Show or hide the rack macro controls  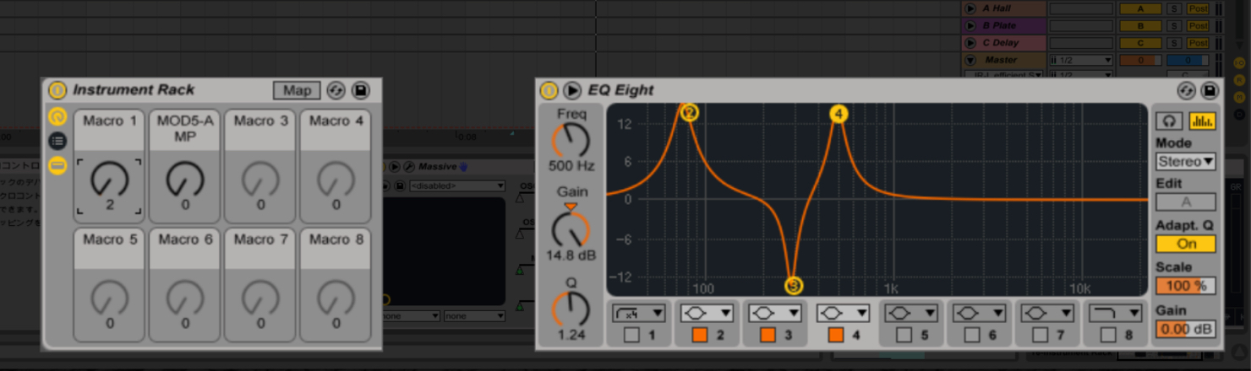pyautogui.click(x=57, y=116)
